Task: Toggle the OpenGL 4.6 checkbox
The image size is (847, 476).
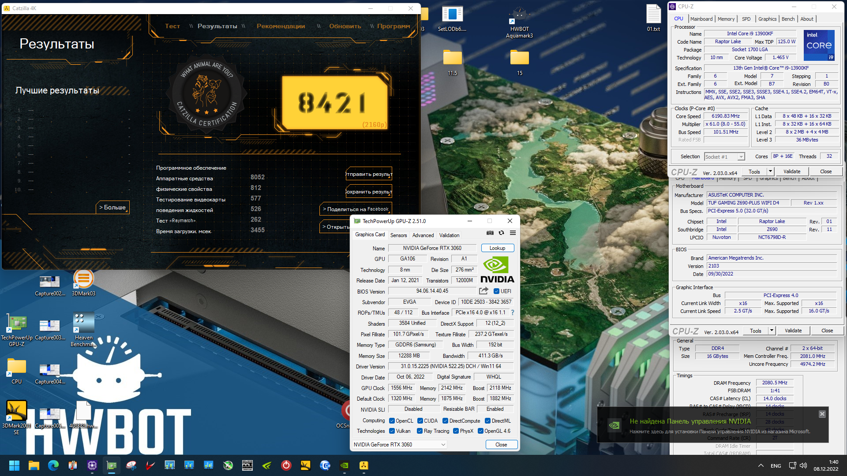Action: [x=480, y=431]
